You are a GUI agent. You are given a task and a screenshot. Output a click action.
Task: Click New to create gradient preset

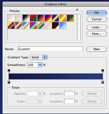click(97, 49)
